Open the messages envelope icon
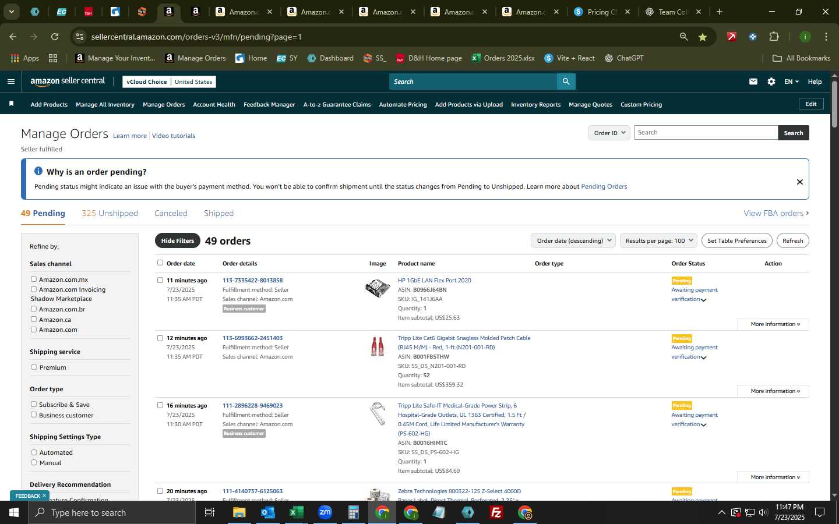The height and width of the screenshot is (524, 839). point(753,82)
